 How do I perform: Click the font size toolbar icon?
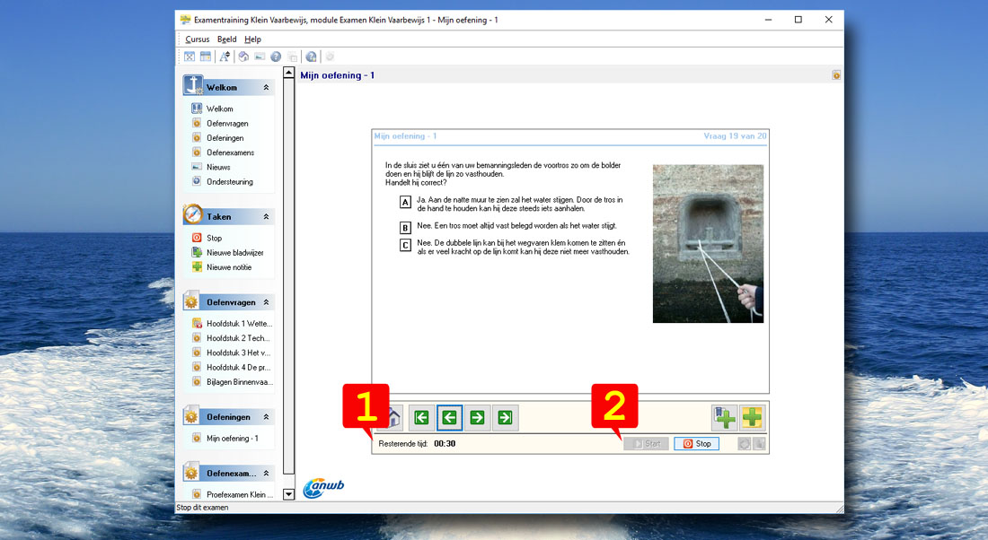coord(225,57)
